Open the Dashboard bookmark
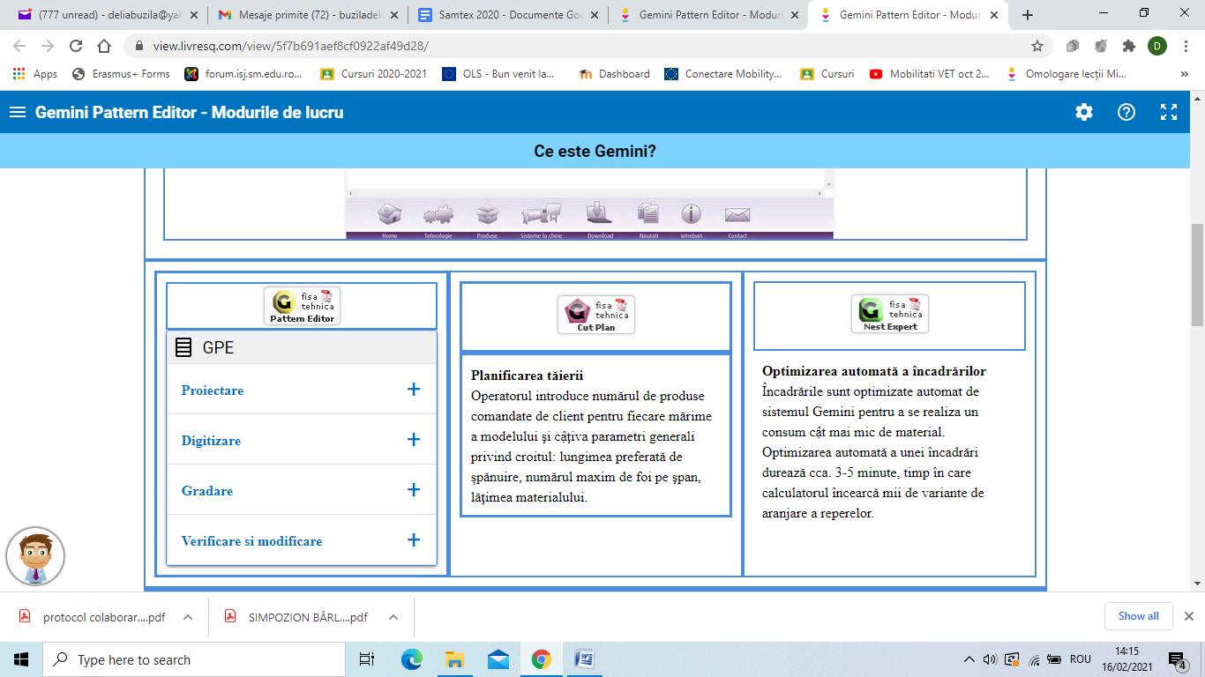This screenshot has height=677, width=1205. tap(613, 74)
